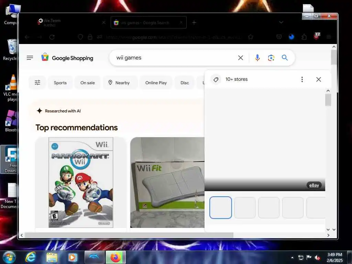Image resolution: width=352 pixels, height=264 pixels.
Task: Submit search with the magnifying glass
Action: pos(285,58)
